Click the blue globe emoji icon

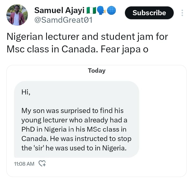111,11
